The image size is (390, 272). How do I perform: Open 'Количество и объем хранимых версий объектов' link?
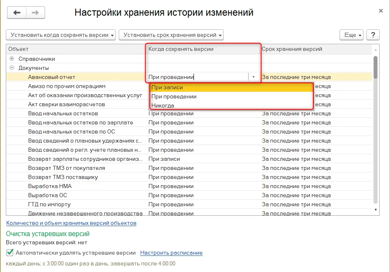[72, 223]
